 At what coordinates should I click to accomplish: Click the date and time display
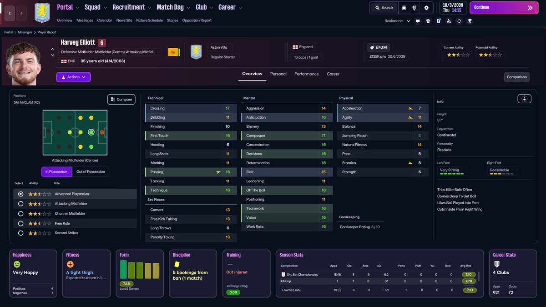(x=452, y=8)
